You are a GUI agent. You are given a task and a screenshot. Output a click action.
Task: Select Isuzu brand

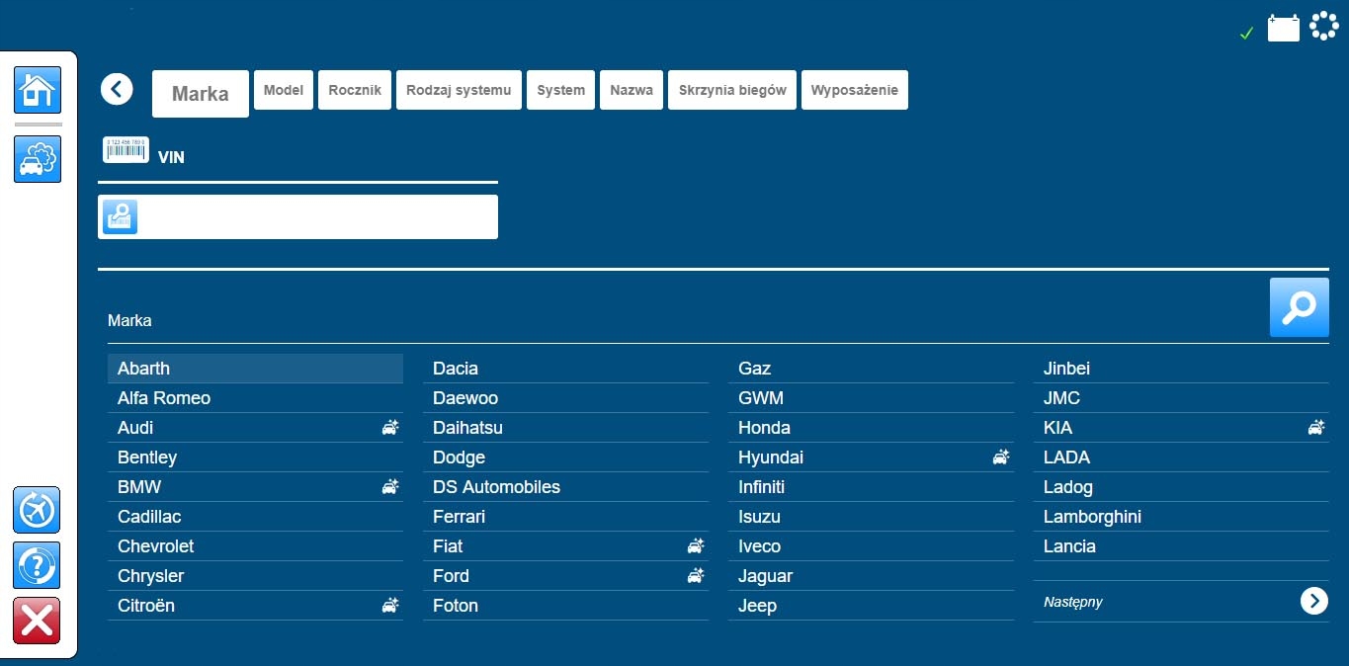(871, 517)
